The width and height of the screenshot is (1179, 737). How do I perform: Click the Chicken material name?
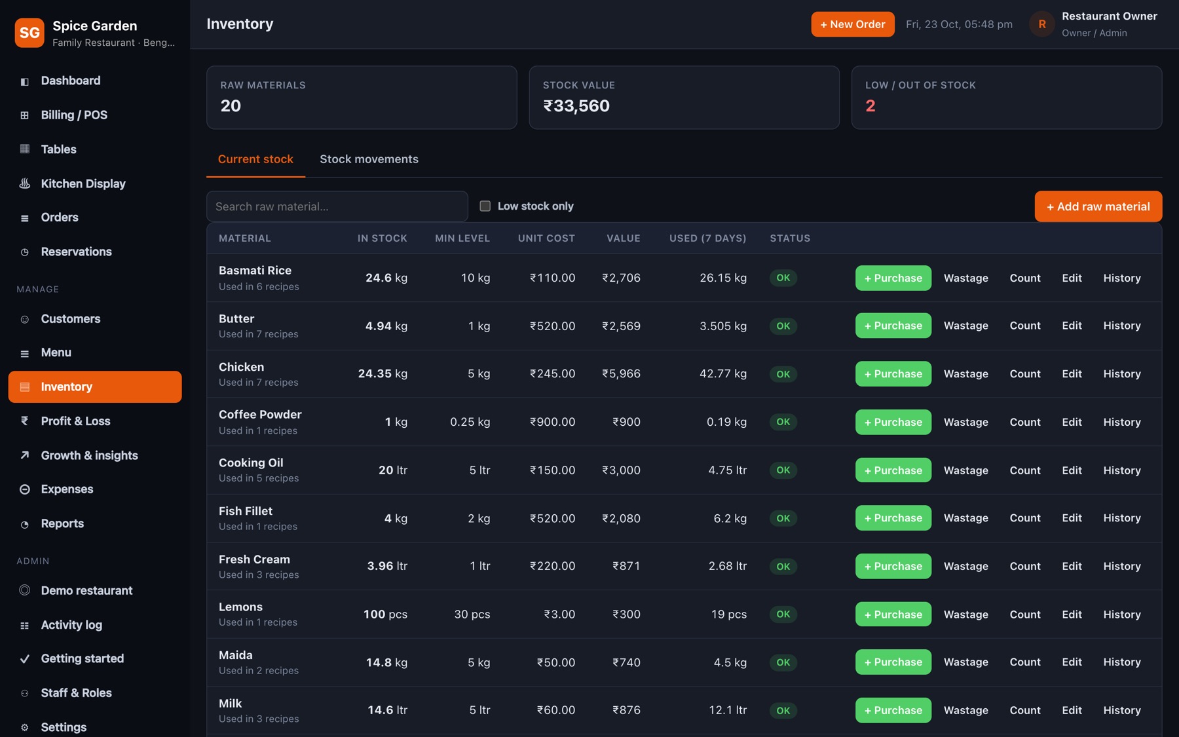(242, 367)
